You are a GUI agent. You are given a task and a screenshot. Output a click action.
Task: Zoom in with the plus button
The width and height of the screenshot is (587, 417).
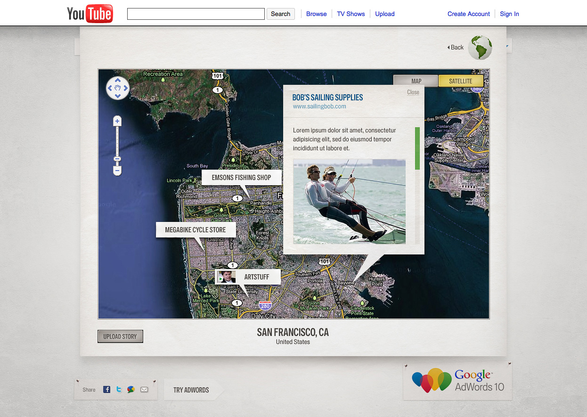118,121
